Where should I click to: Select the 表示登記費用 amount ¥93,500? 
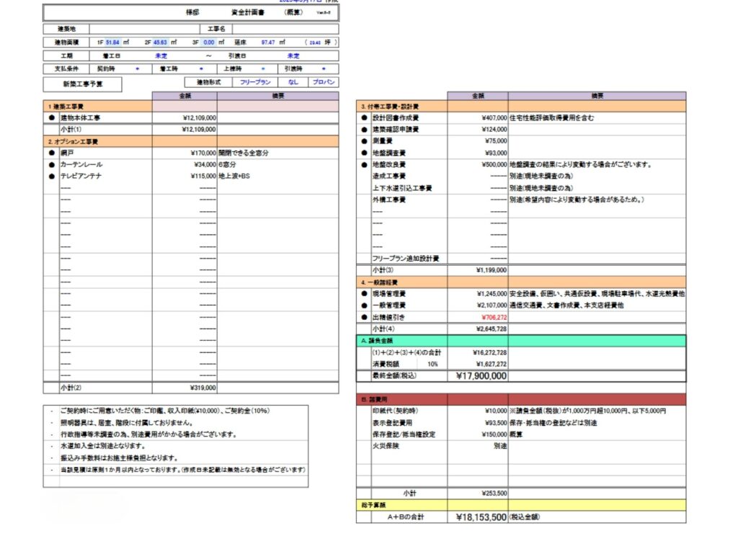click(x=496, y=423)
